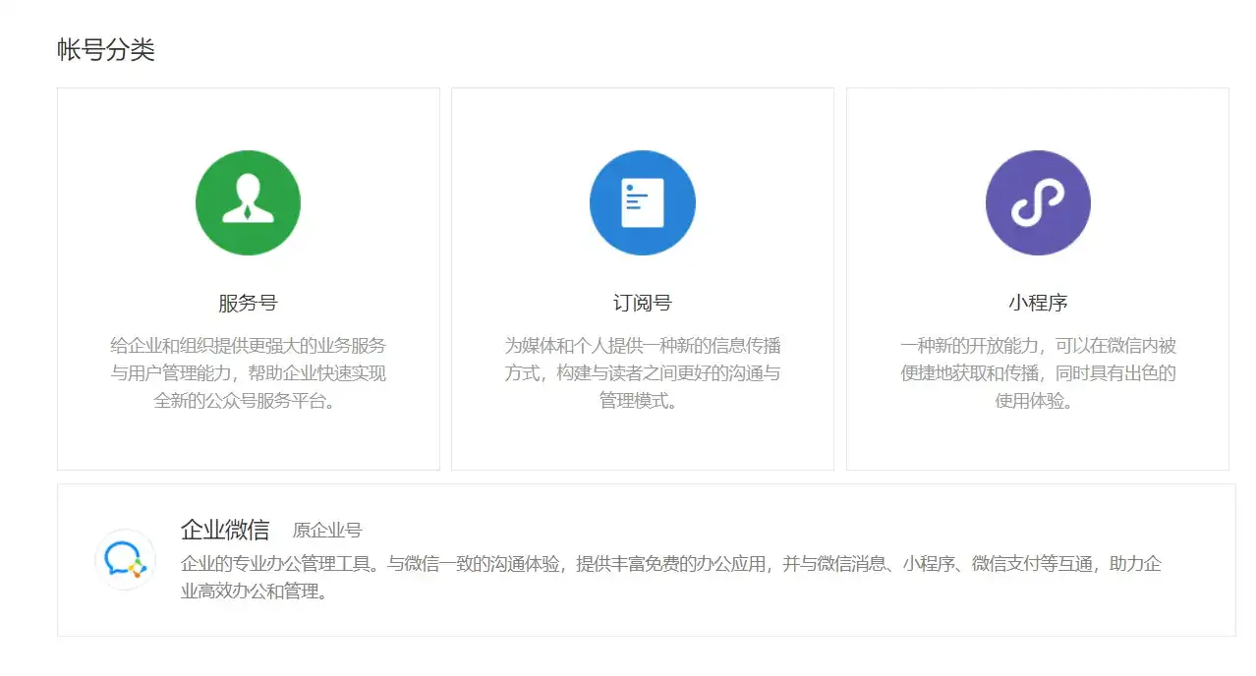Click the 服务号 description starting 给企业和组织
The image size is (1256, 676).
[248, 373]
